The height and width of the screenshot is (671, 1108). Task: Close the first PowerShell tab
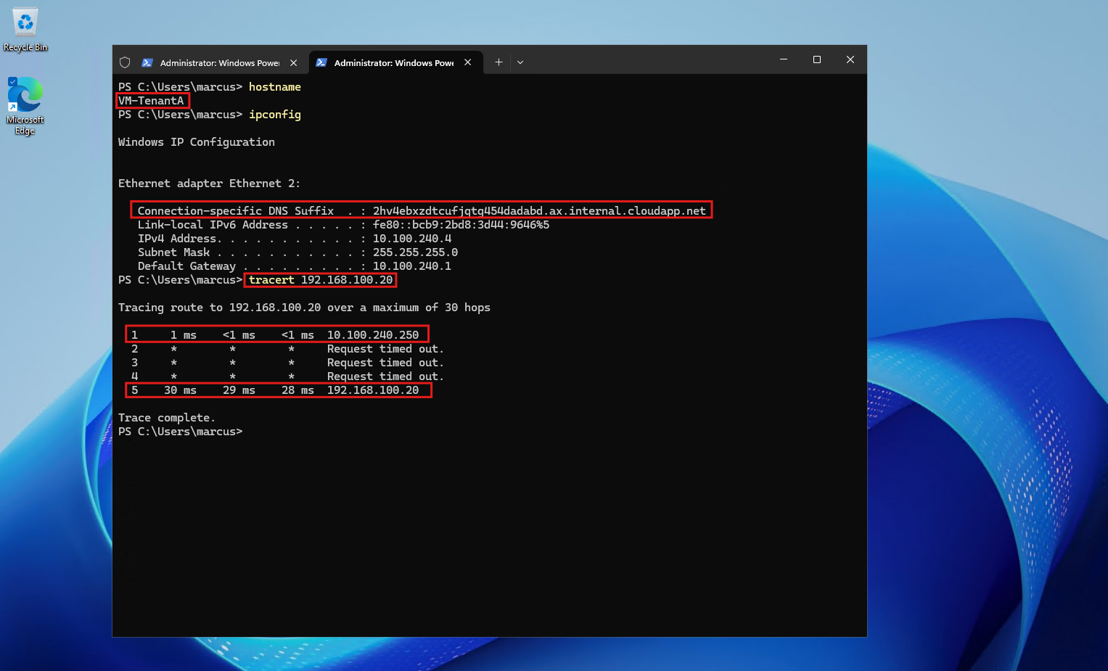[294, 63]
